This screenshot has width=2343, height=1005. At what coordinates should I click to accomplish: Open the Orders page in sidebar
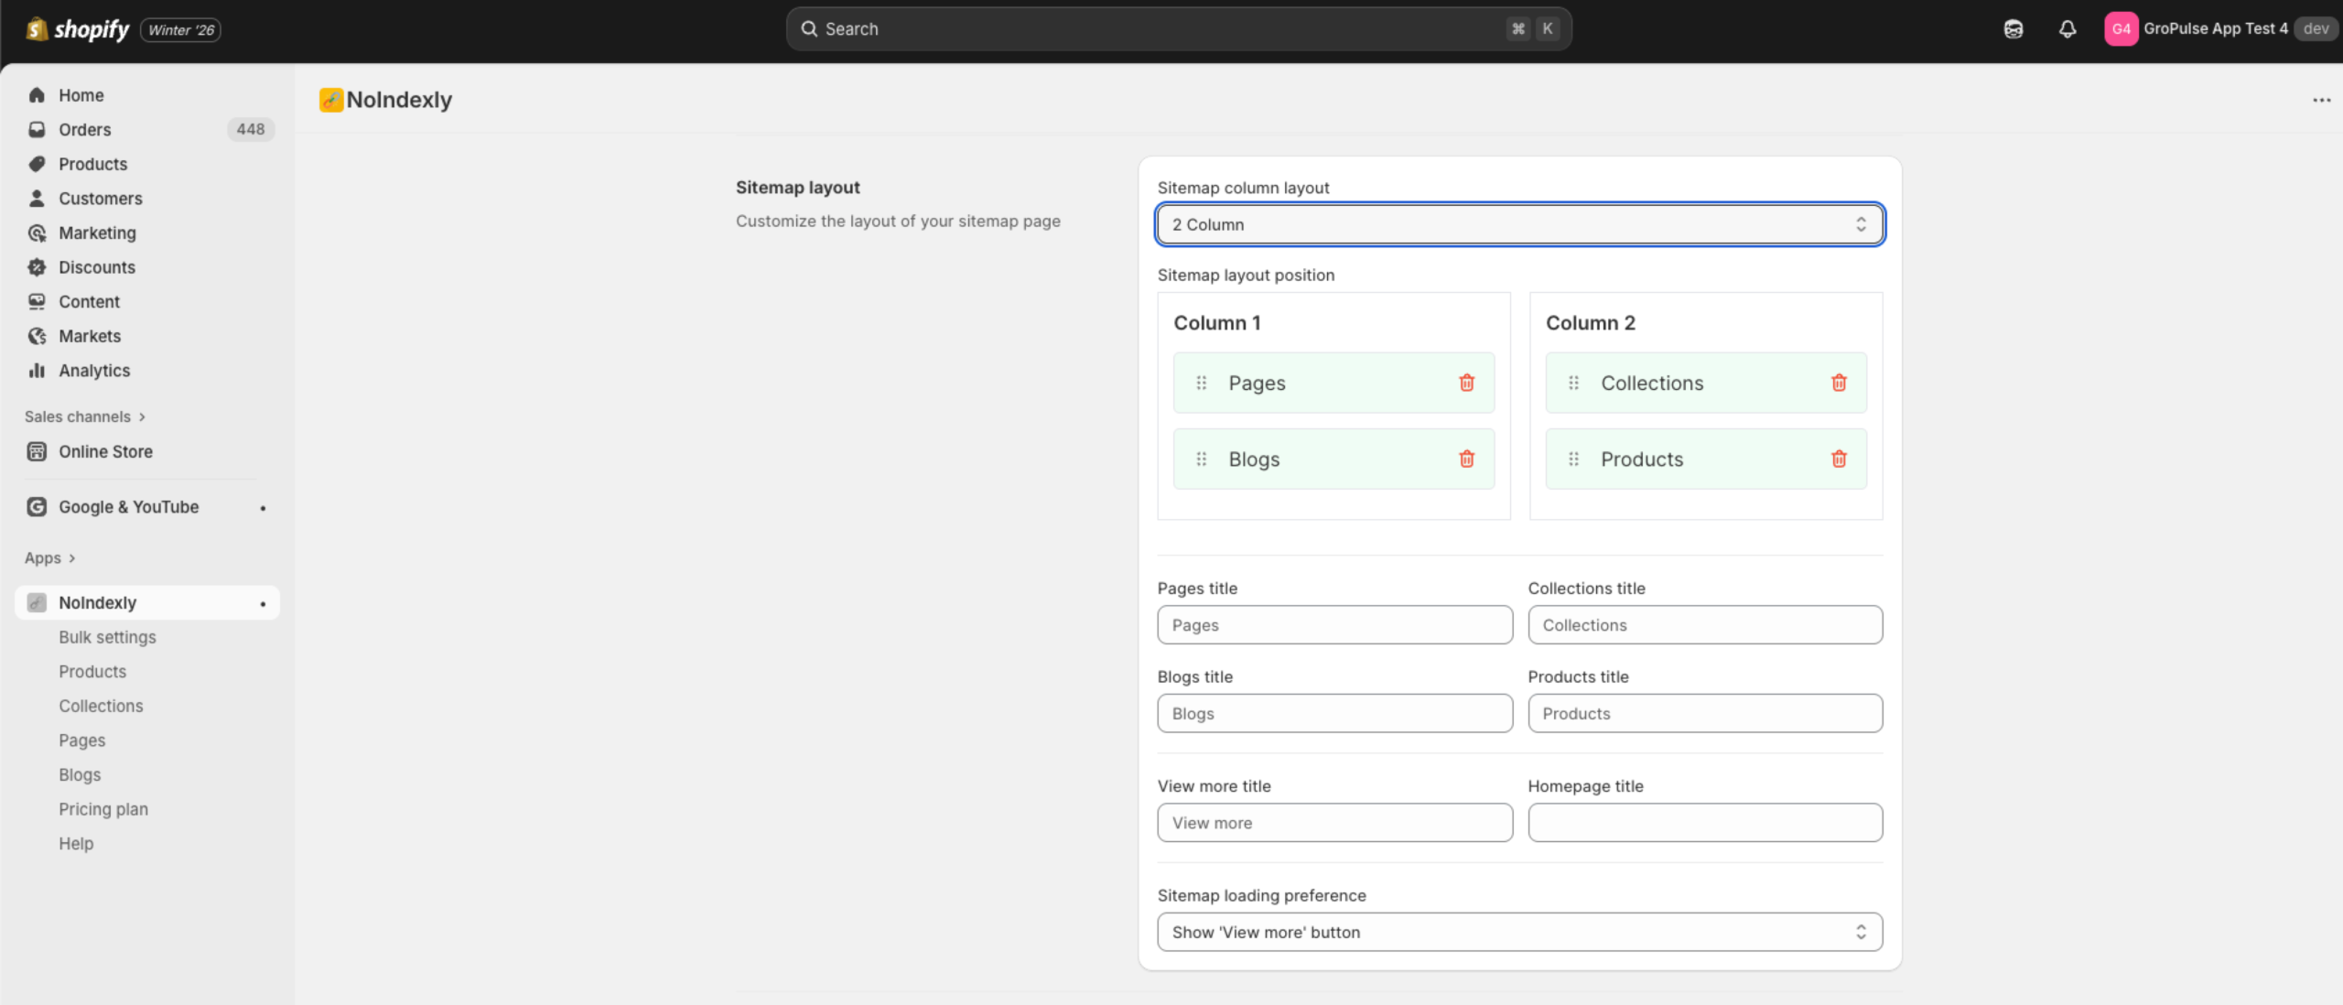click(x=84, y=130)
